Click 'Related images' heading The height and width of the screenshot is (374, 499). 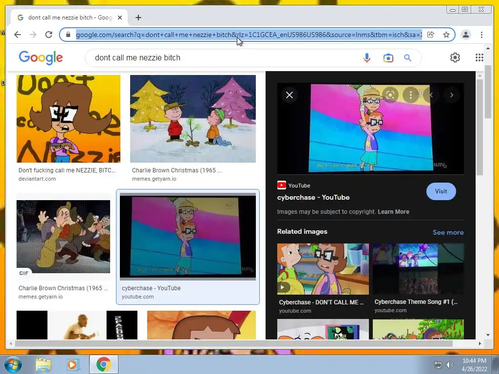[x=302, y=231]
